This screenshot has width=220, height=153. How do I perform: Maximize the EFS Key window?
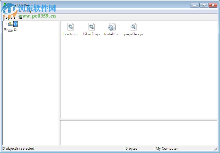(x=204, y=5)
